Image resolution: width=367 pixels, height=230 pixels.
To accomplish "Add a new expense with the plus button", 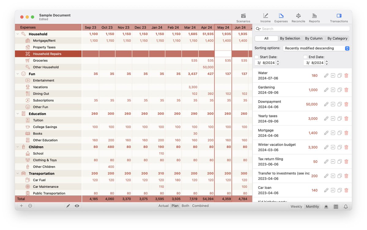I will (21, 206).
